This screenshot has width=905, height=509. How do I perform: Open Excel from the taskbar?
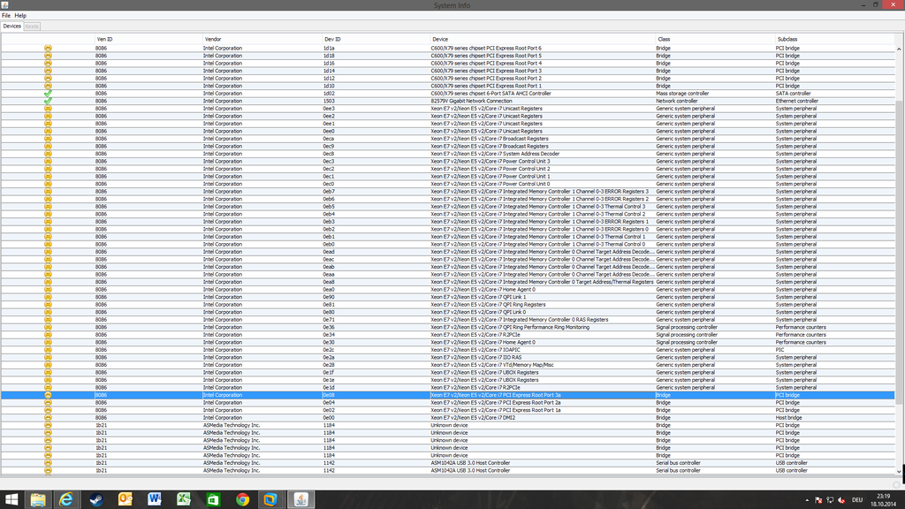click(x=184, y=499)
